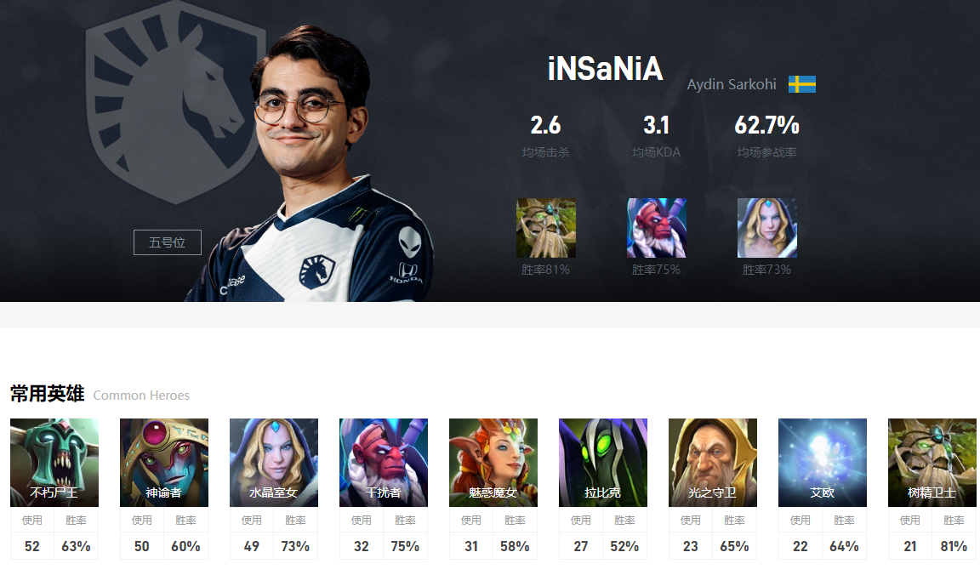
Task: Click the top hero icon with 胜率81%
Action: tap(545, 228)
